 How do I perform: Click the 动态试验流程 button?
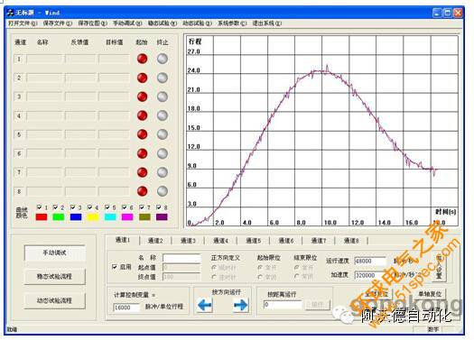tap(55, 300)
